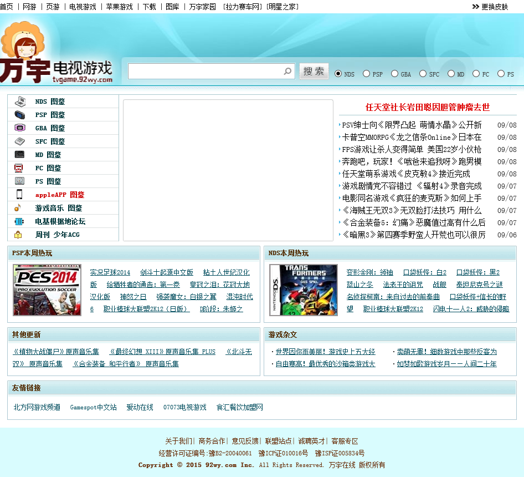Open 图库 in the top navigation
524x477 pixels.
click(172, 7)
